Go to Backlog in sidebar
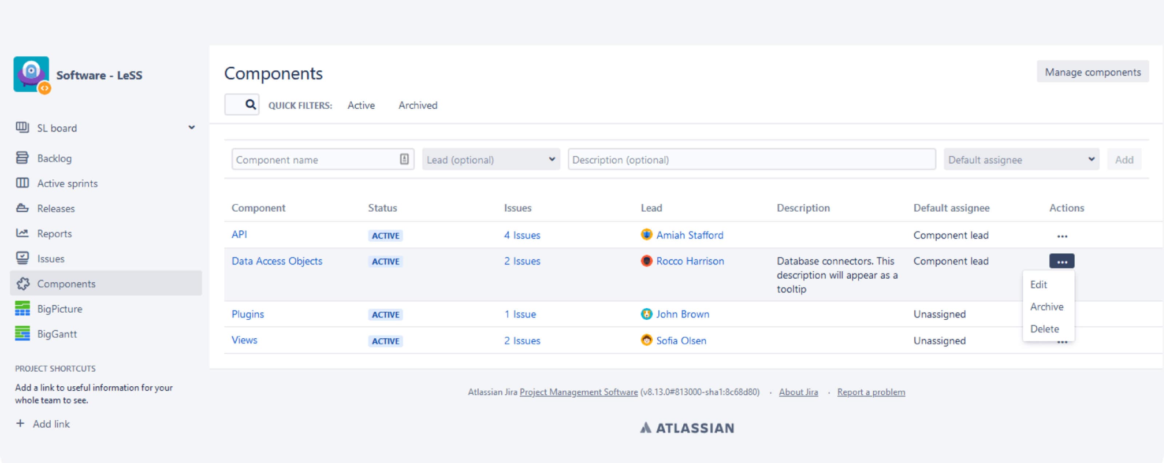The width and height of the screenshot is (1164, 463). coord(54,158)
